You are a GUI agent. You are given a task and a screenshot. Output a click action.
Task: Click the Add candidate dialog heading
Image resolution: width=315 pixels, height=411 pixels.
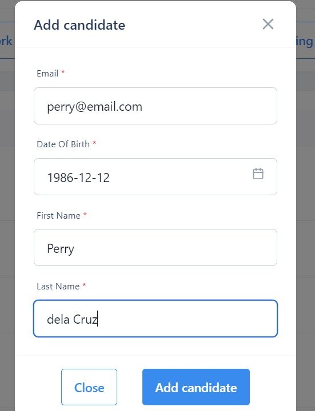pos(79,25)
